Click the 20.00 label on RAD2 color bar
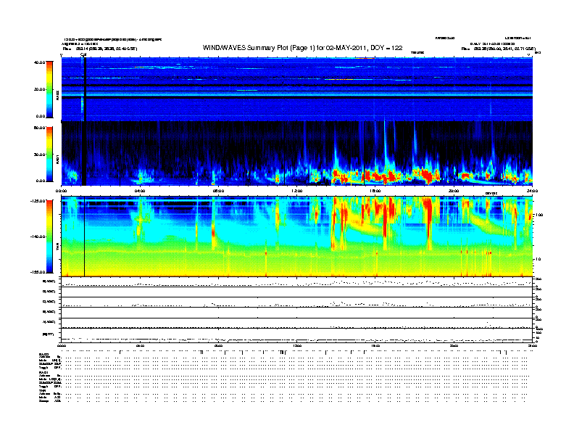 click(39, 89)
